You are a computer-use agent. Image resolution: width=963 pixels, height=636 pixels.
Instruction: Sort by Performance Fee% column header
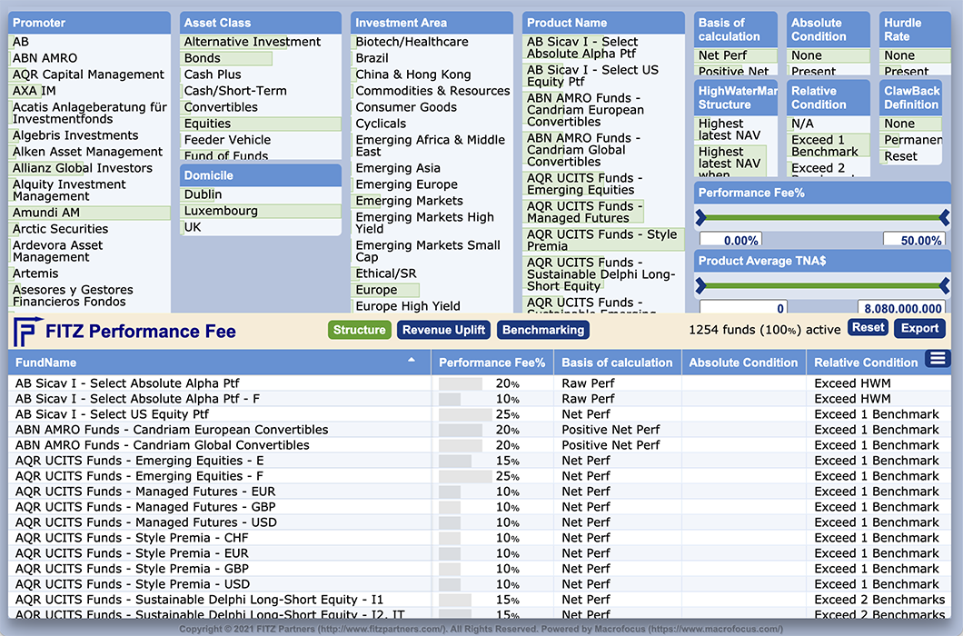point(491,363)
